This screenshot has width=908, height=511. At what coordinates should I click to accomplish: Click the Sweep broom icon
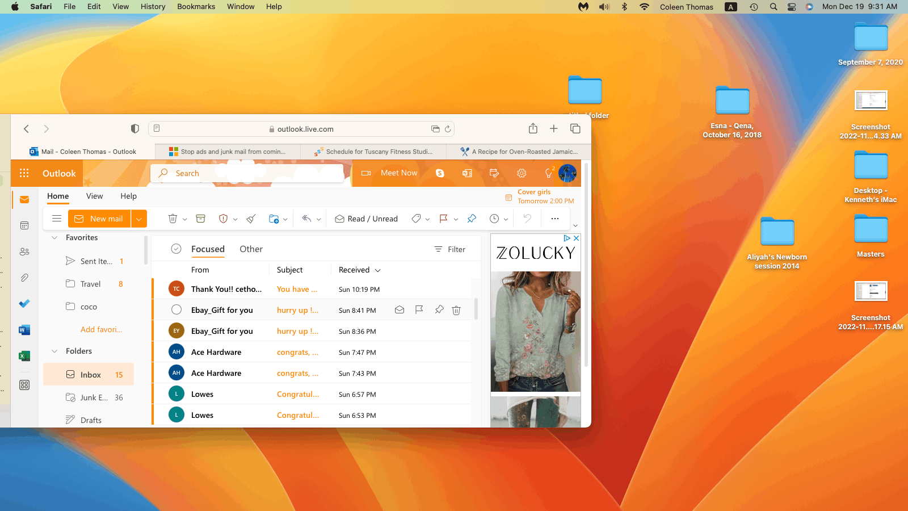[251, 219]
